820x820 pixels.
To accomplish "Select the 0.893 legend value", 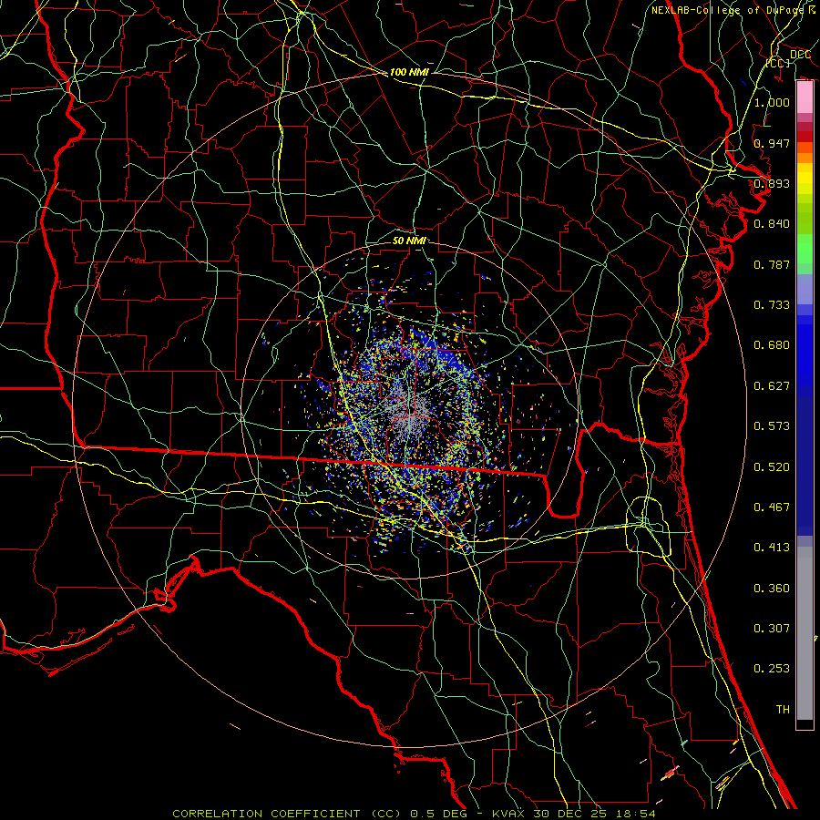I will coord(772,183).
